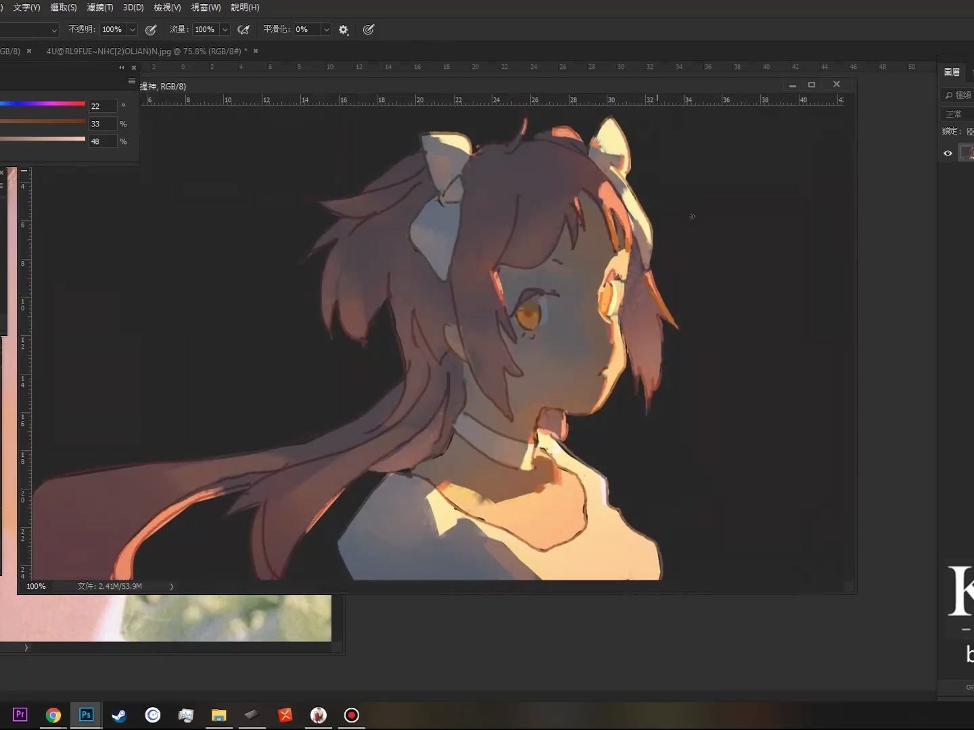Click the 流量 100% value field
974x730 pixels.
206,30
